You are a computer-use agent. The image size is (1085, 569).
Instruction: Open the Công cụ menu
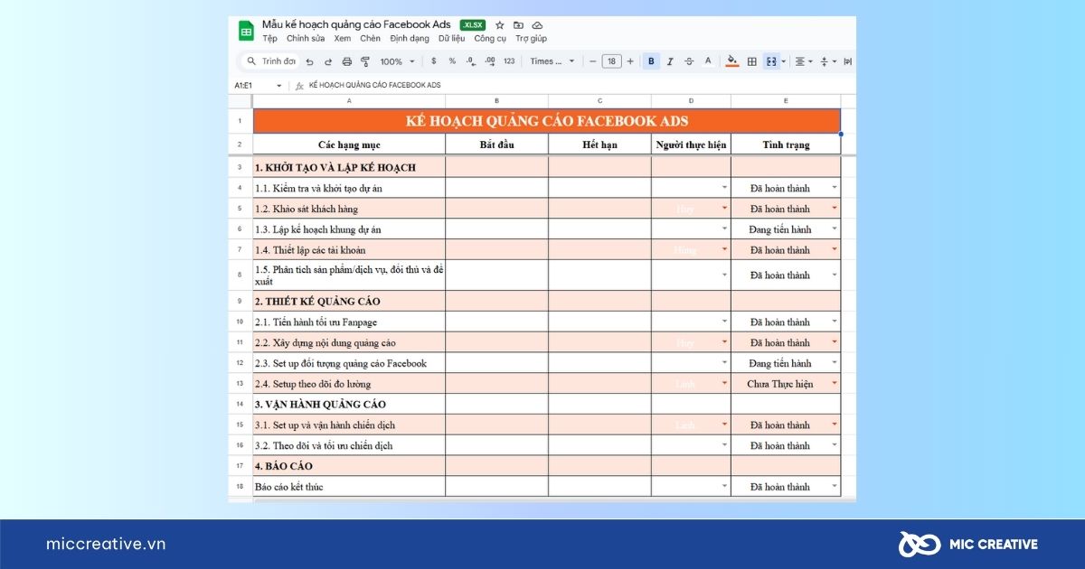point(490,39)
